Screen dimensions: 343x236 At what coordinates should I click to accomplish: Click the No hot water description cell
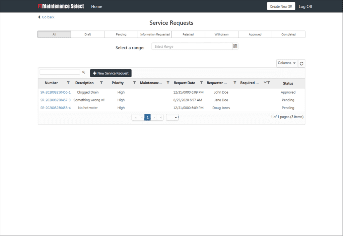click(x=88, y=108)
